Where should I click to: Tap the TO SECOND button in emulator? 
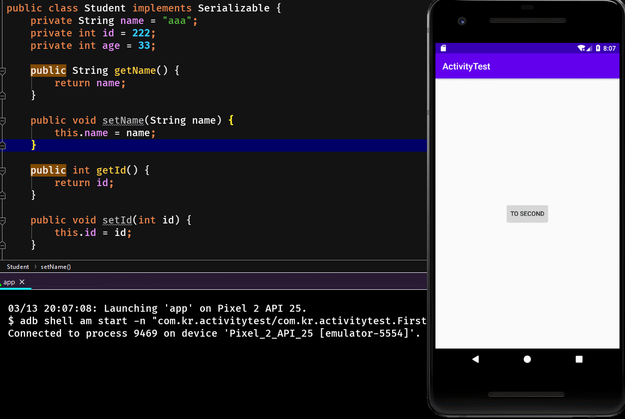coord(527,213)
